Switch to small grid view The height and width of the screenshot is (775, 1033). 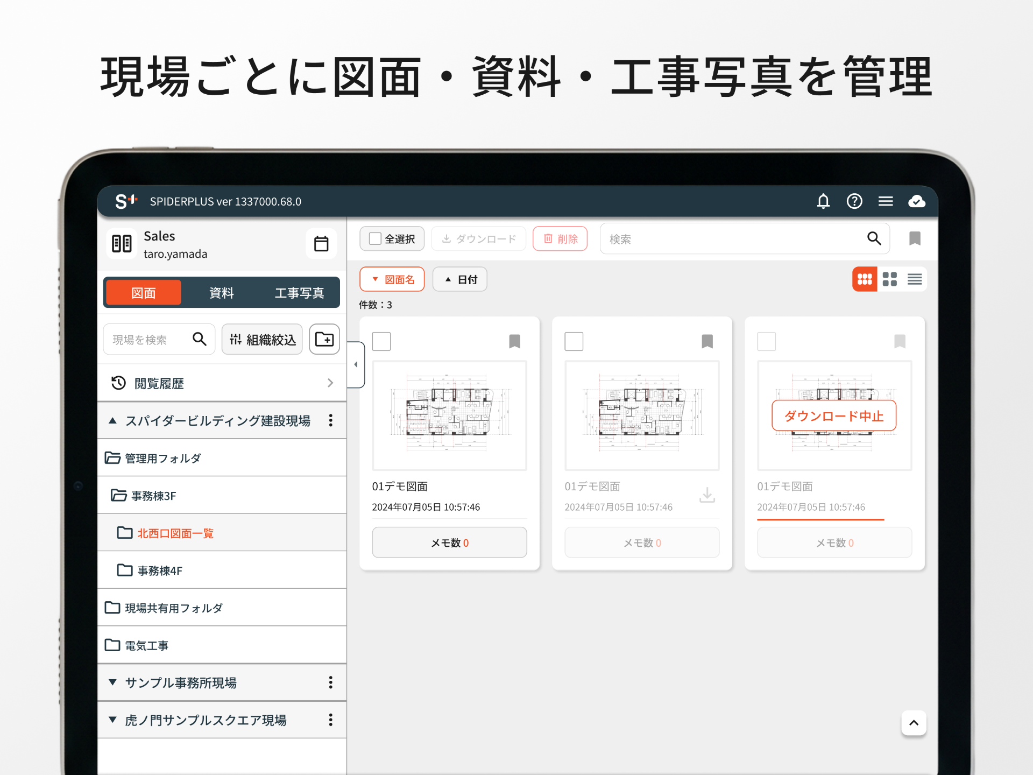point(865,279)
